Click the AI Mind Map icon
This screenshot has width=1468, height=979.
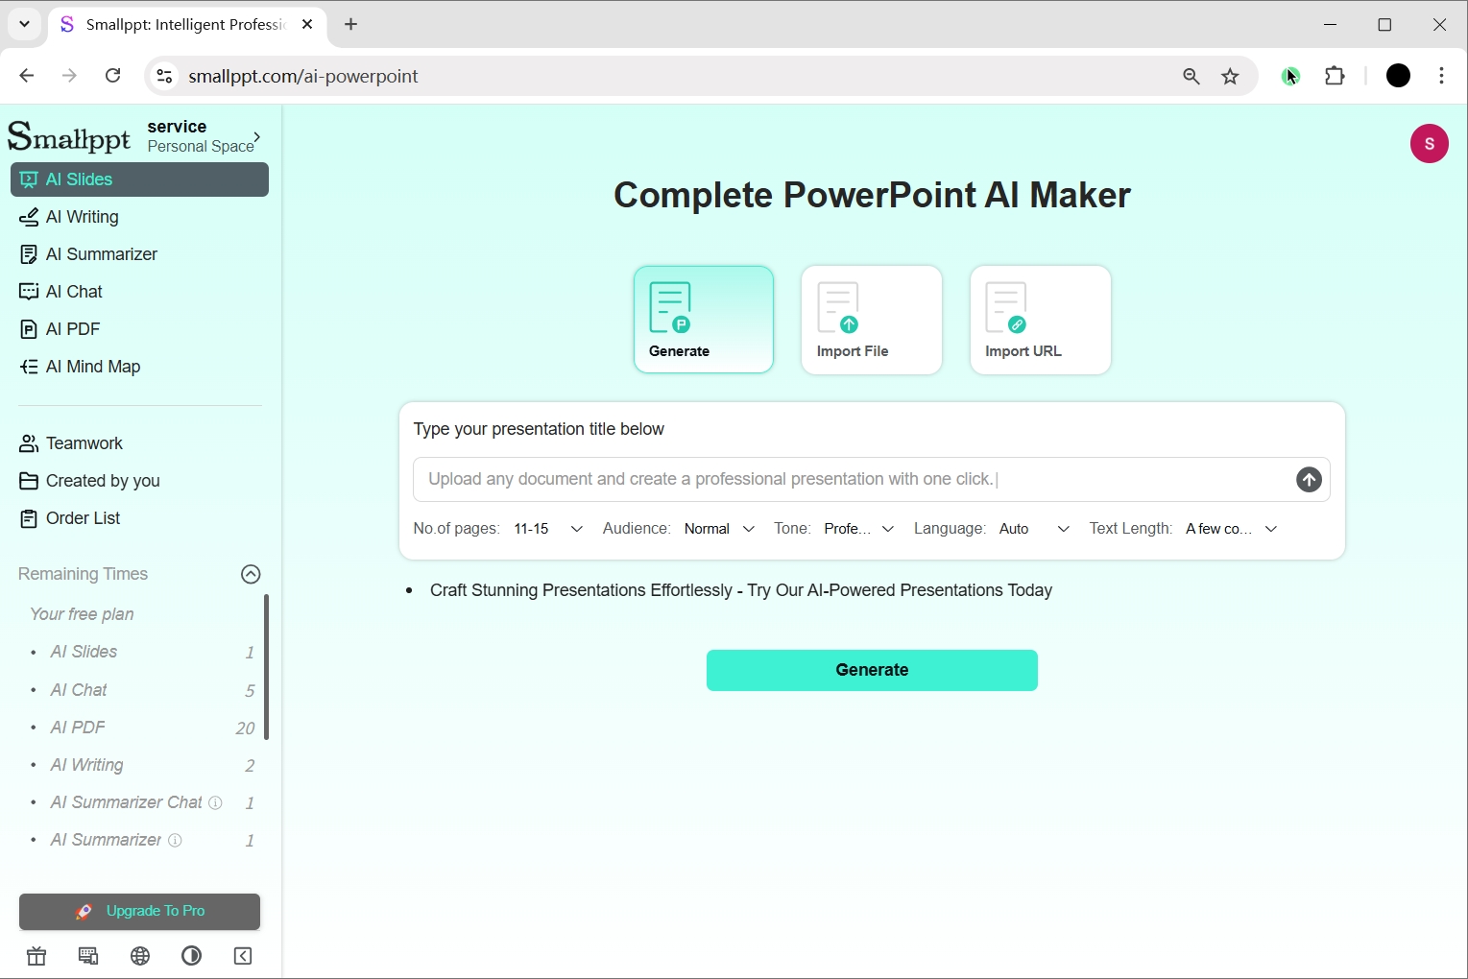29,367
